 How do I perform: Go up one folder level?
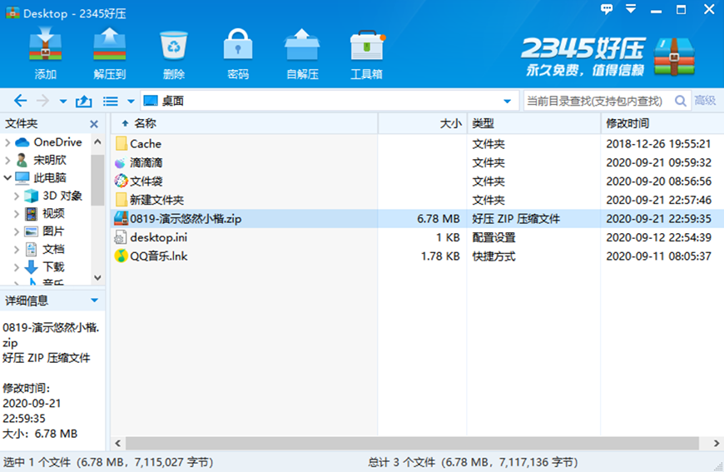tap(83, 101)
